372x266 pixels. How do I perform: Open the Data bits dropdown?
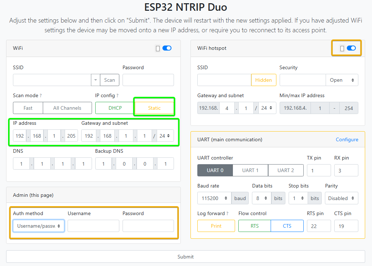[x=262, y=198]
